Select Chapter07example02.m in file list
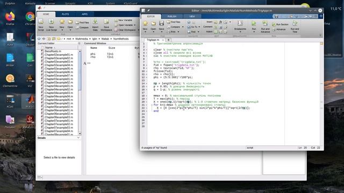The width and height of the screenshot is (344, 193). [59, 124]
